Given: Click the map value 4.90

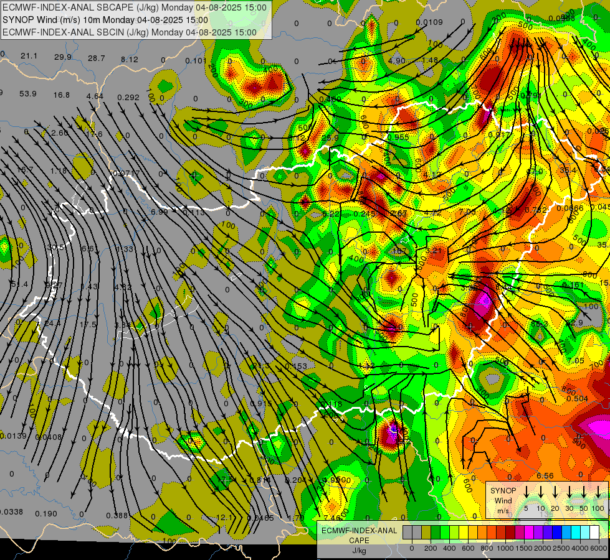Looking at the screenshot, I should 397,60.
